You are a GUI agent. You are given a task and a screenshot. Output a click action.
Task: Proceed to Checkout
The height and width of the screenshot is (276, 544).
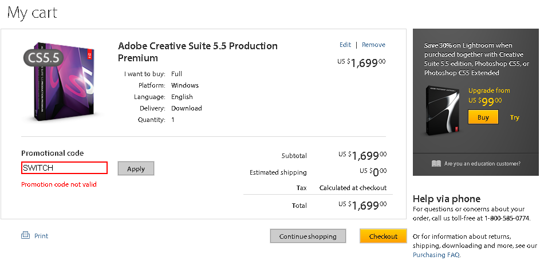point(383,236)
